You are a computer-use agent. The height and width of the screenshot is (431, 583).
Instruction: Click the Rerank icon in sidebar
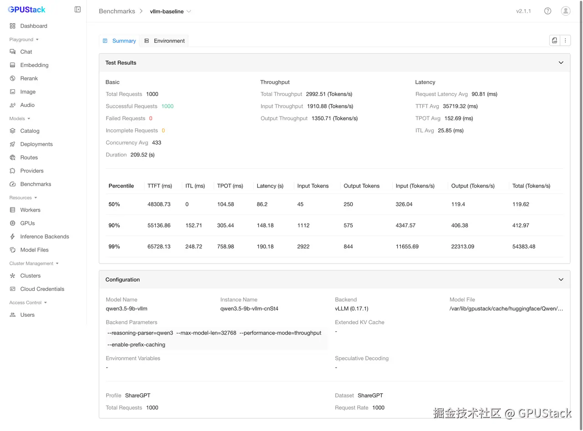[x=12, y=78]
